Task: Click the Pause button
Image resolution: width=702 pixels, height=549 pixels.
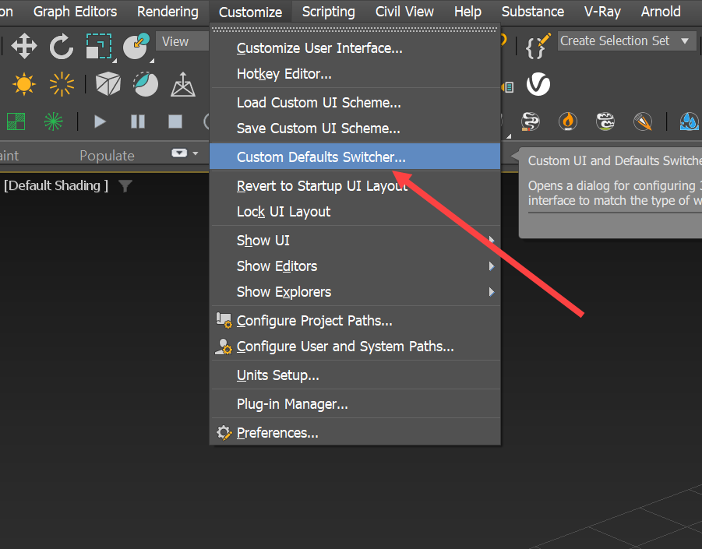Action: (x=137, y=121)
